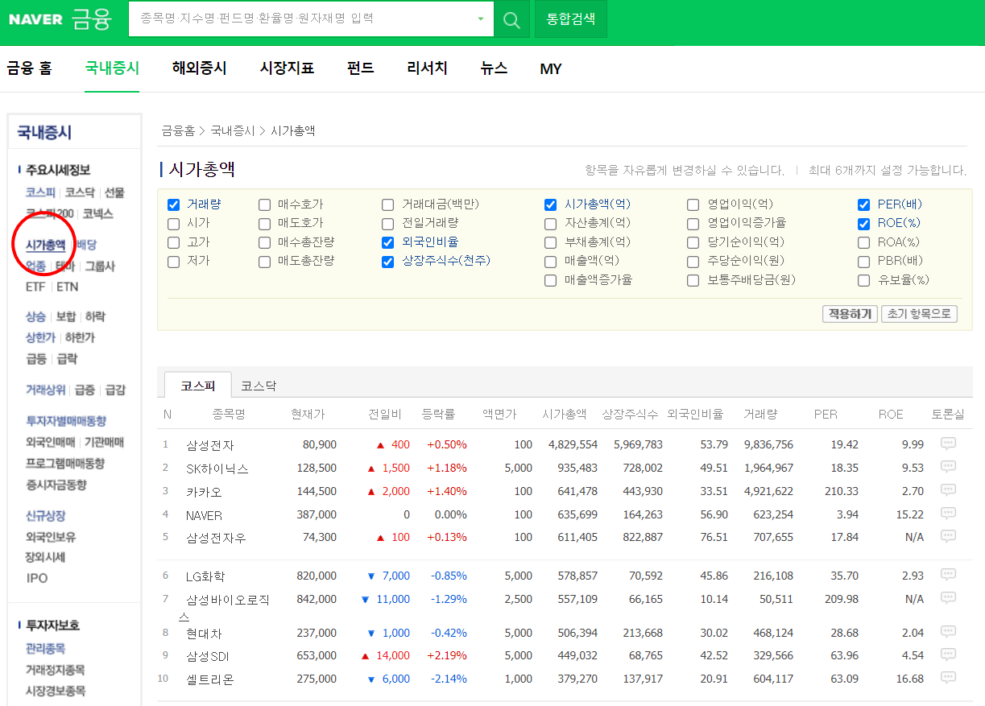The height and width of the screenshot is (706, 985).
Task: Click the 적용하기 button
Action: [850, 314]
